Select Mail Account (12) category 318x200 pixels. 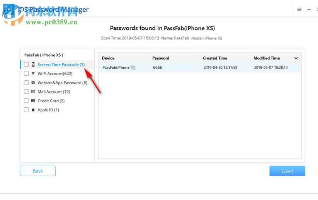click(54, 92)
